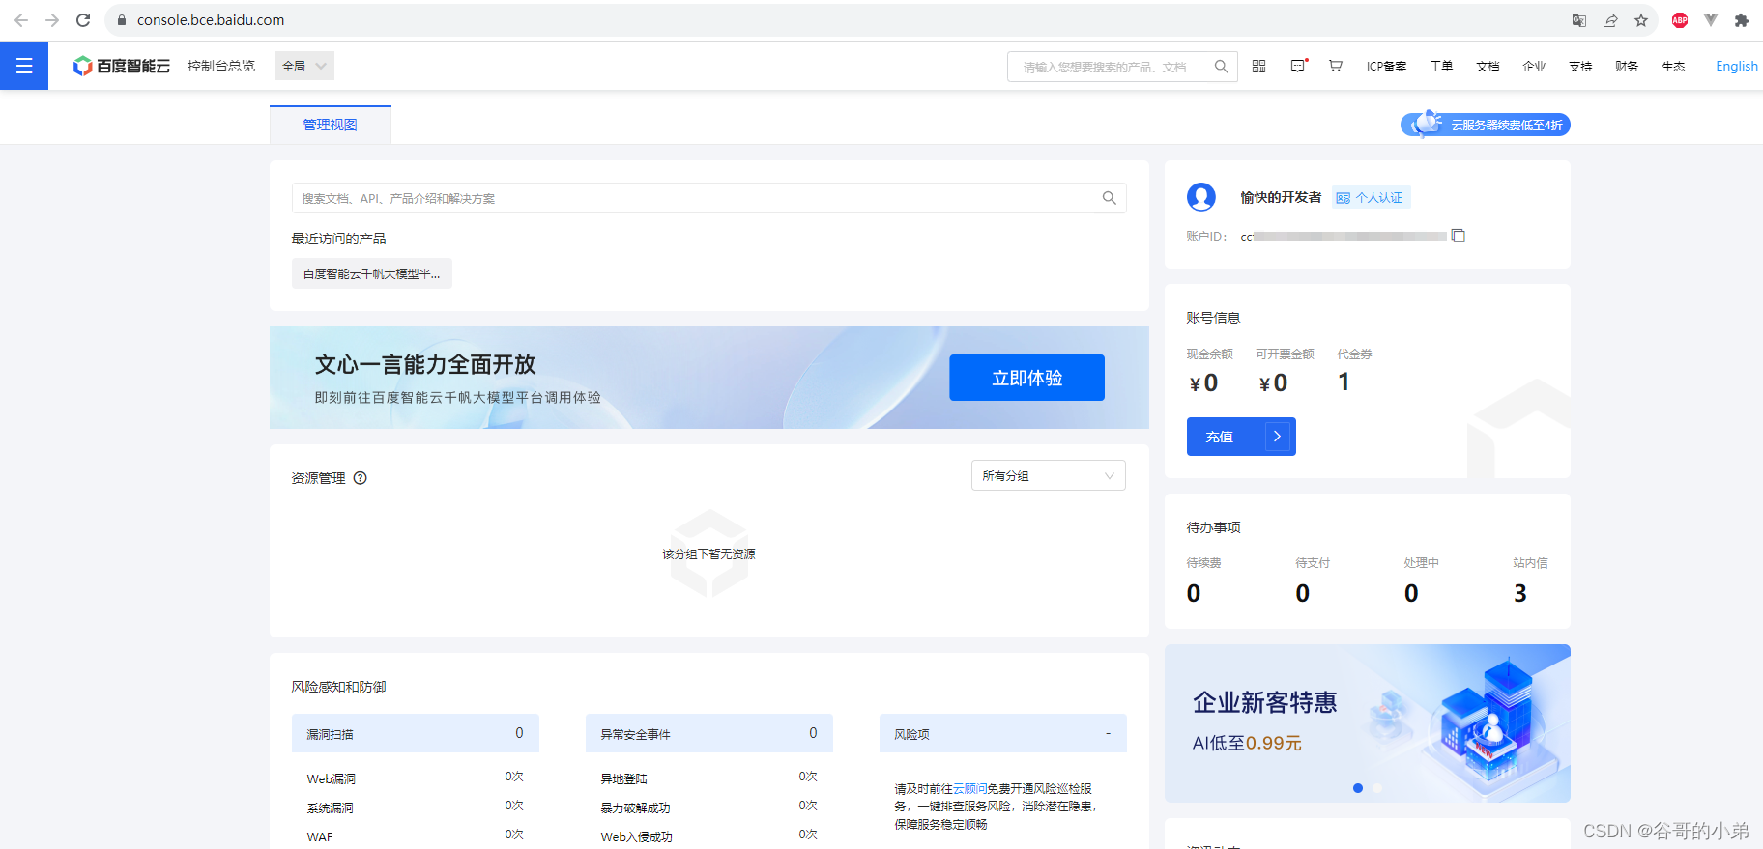Image resolution: width=1763 pixels, height=849 pixels.
Task: Click the 个人认证 badge
Action: [1372, 197]
